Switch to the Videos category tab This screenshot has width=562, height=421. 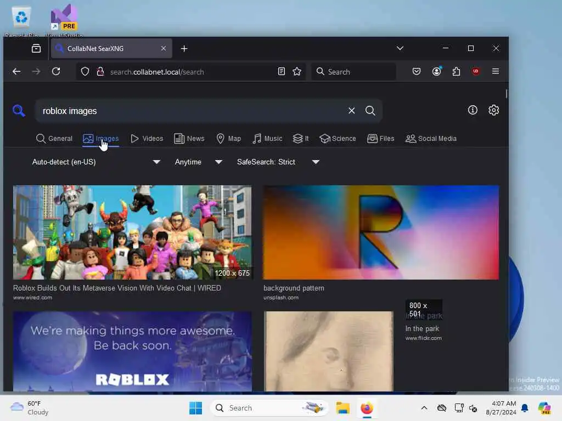click(x=147, y=139)
